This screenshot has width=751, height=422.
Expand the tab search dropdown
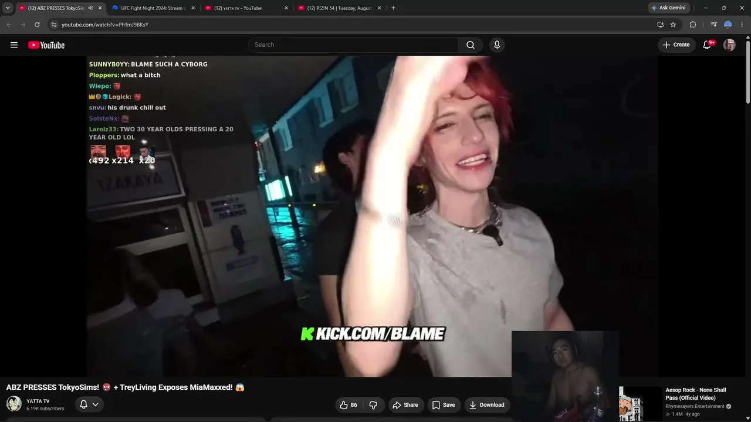point(8,8)
